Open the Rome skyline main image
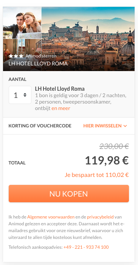This screenshot has height=265, width=138. (x=88, y=39)
